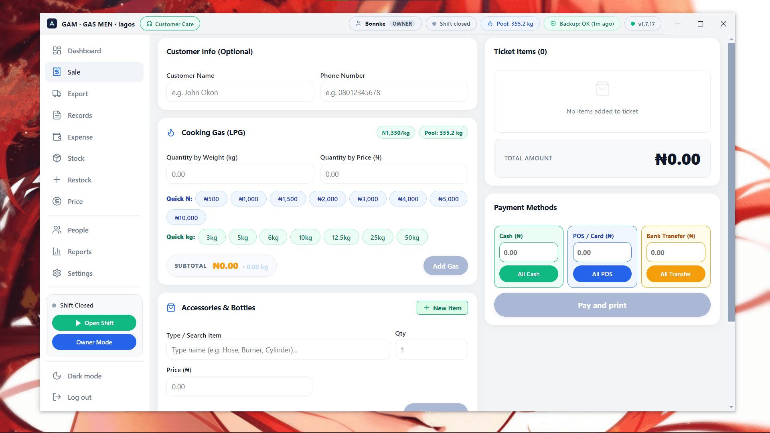Click the Dark mode moon icon
The width and height of the screenshot is (770, 433).
tap(57, 376)
